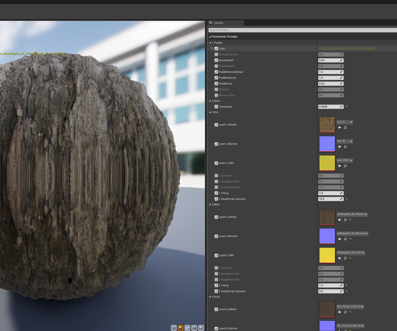Click the Layer1_ORH yellow texture thumbnail

(x=327, y=164)
